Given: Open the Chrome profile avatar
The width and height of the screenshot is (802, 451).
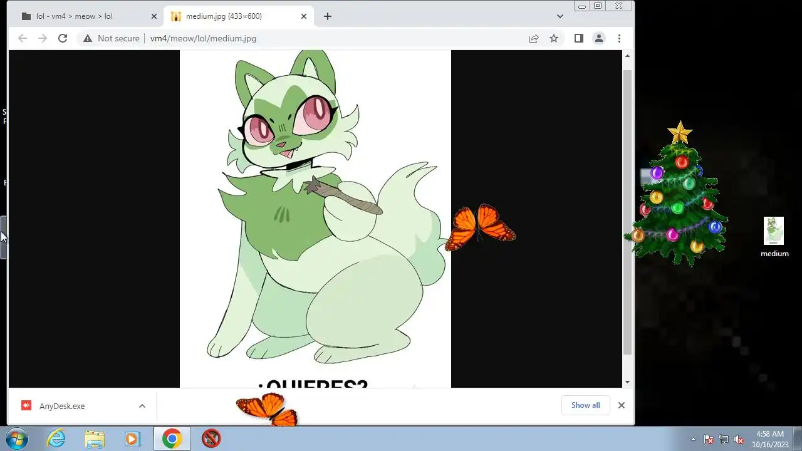Looking at the screenshot, I should (599, 38).
